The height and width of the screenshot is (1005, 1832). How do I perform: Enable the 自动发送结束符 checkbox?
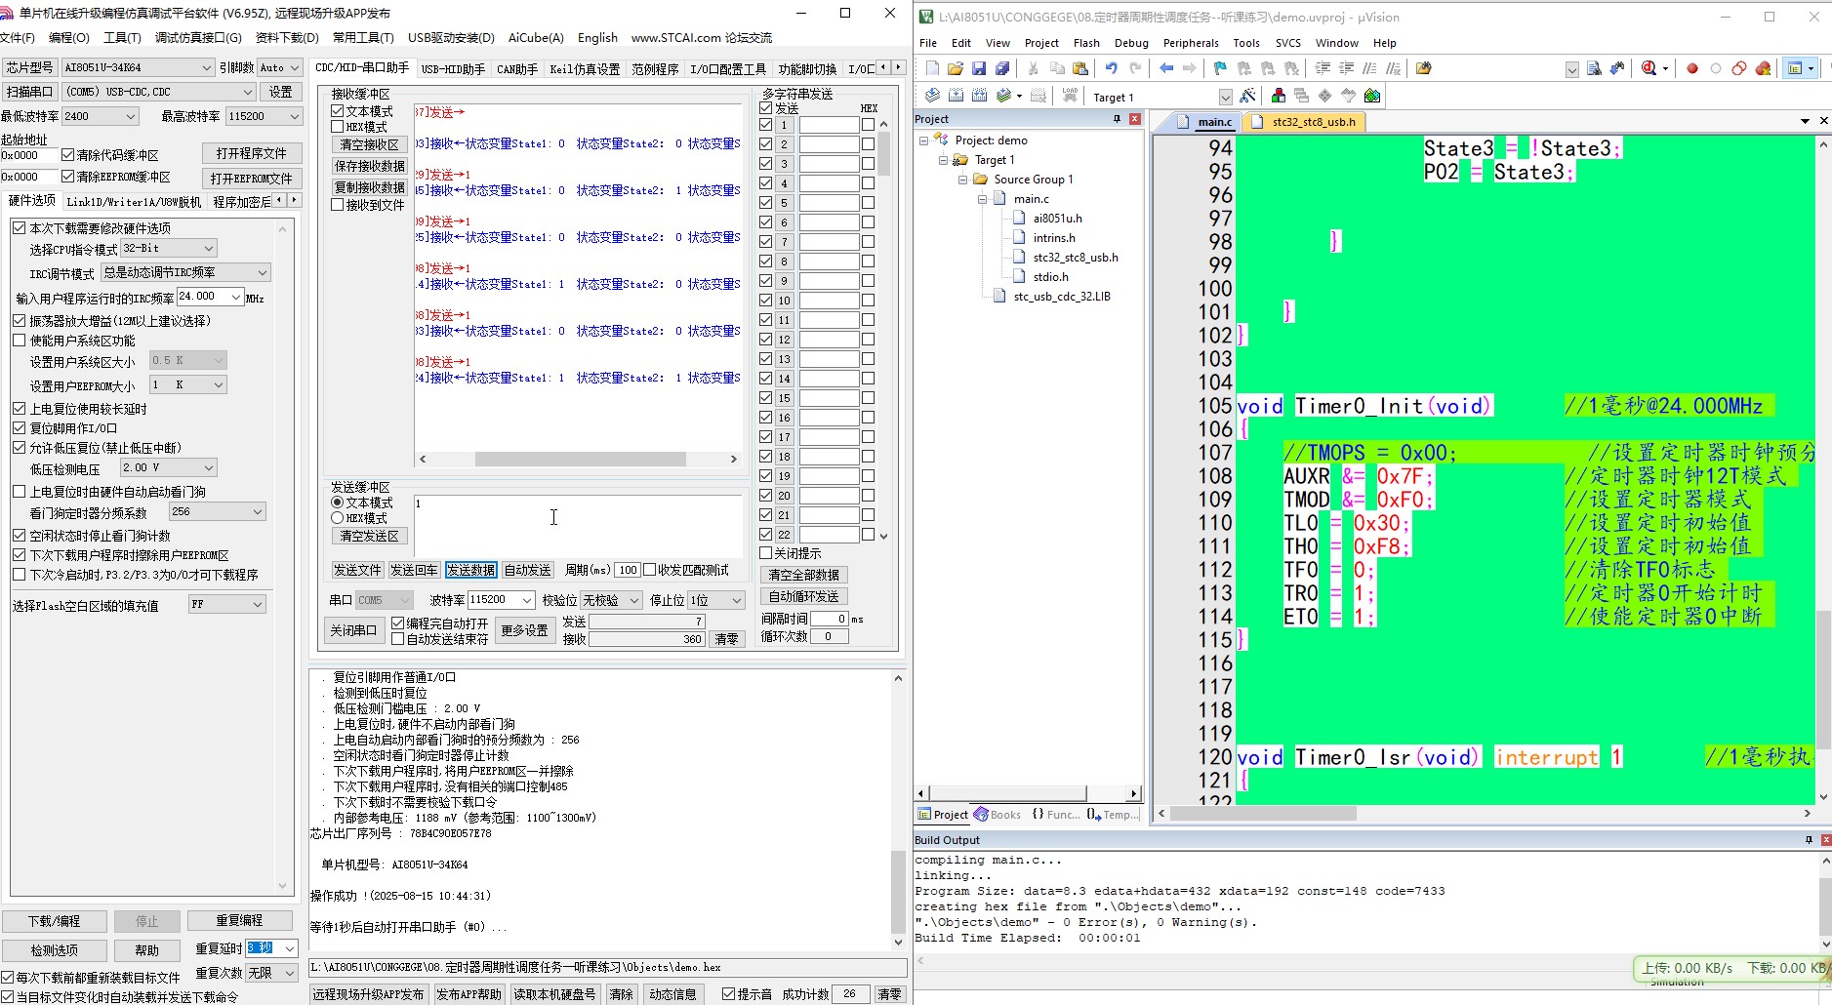[397, 639]
